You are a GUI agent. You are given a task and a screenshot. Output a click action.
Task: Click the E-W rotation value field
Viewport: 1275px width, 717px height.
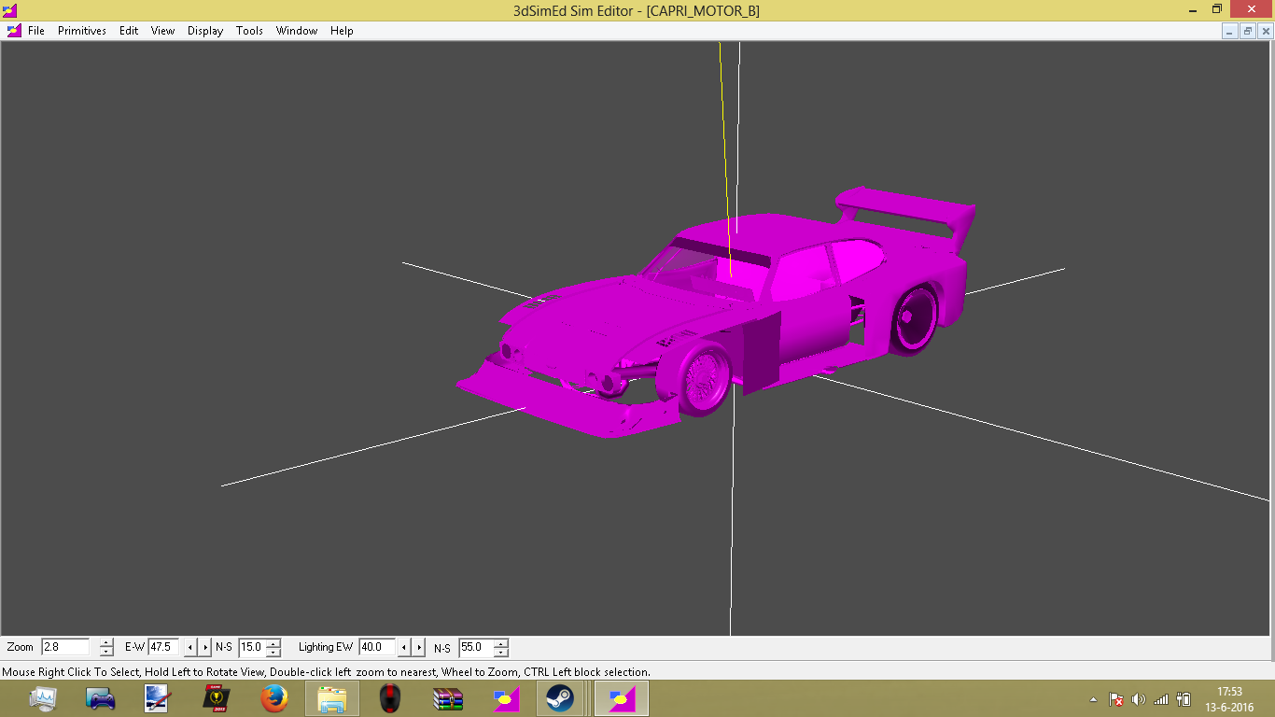coord(163,647)
